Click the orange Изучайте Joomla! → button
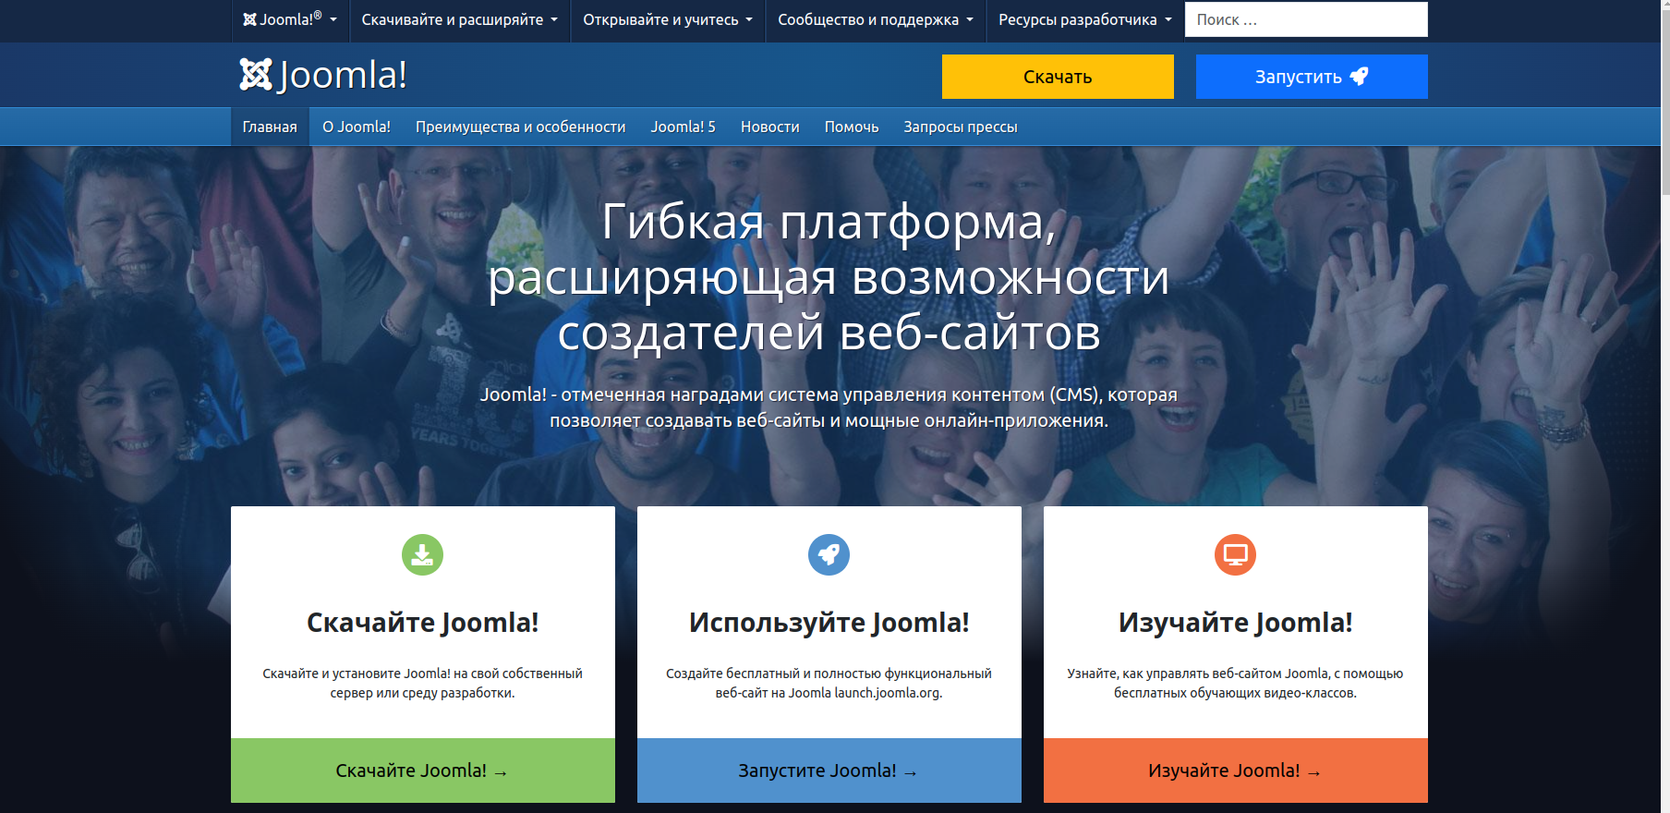Screen dimensions: 1670x813 [x=1236, y=771]
